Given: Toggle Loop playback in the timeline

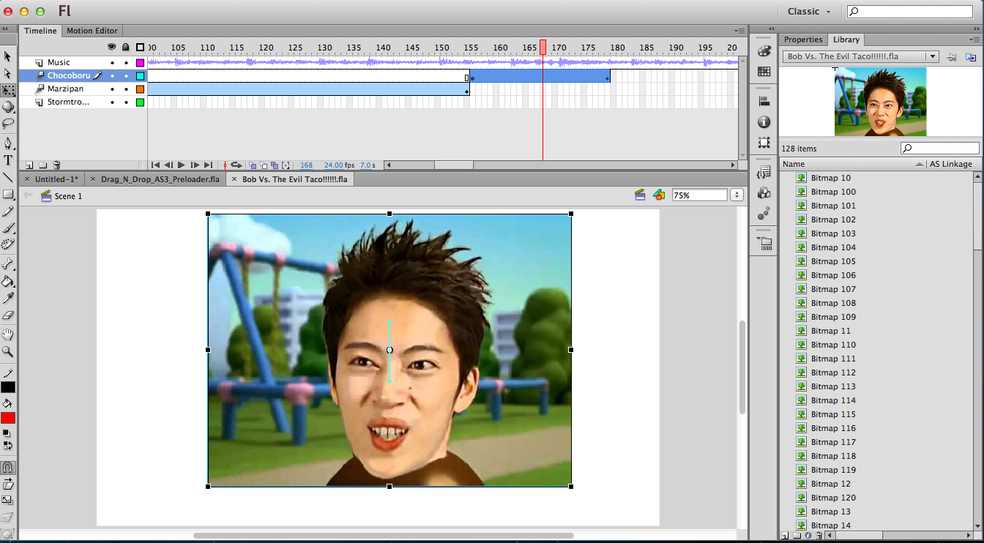Looking at the screenshot, I should coord(236,165).
